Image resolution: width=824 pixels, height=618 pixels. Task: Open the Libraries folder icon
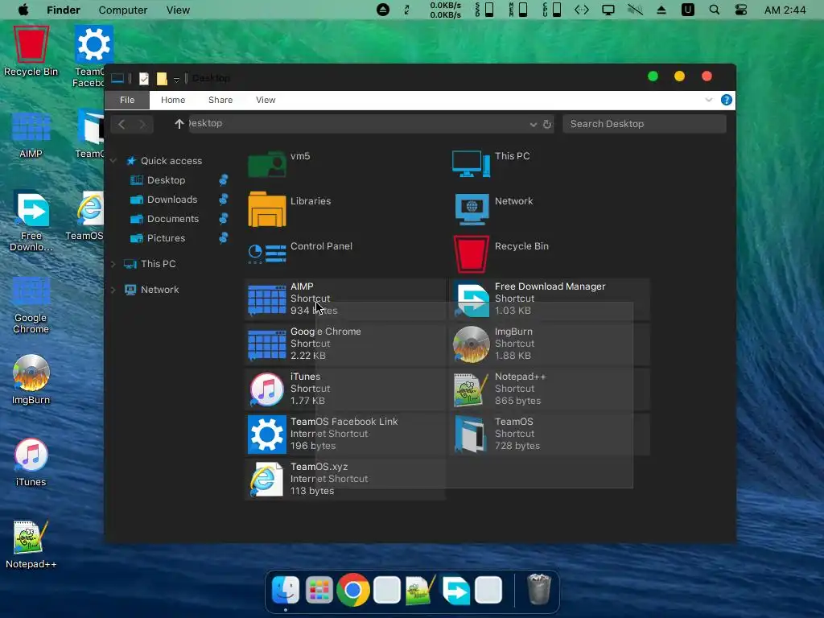[x=267, y=209]
